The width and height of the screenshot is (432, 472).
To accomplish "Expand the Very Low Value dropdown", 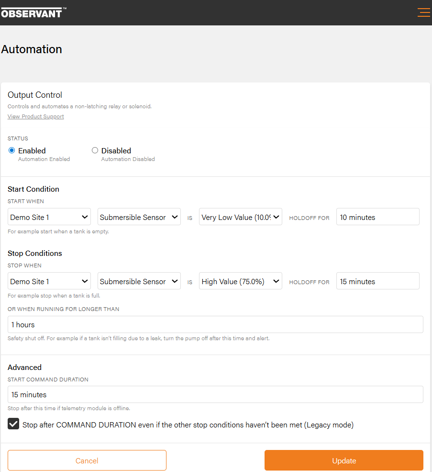I will 240,217.
